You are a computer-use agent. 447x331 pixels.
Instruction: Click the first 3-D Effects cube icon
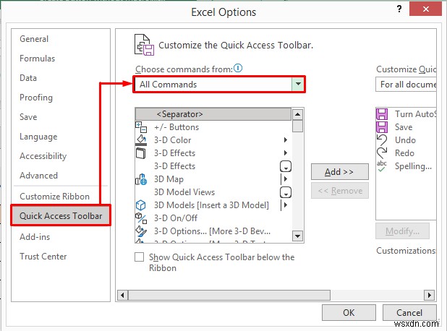(141, 153)
